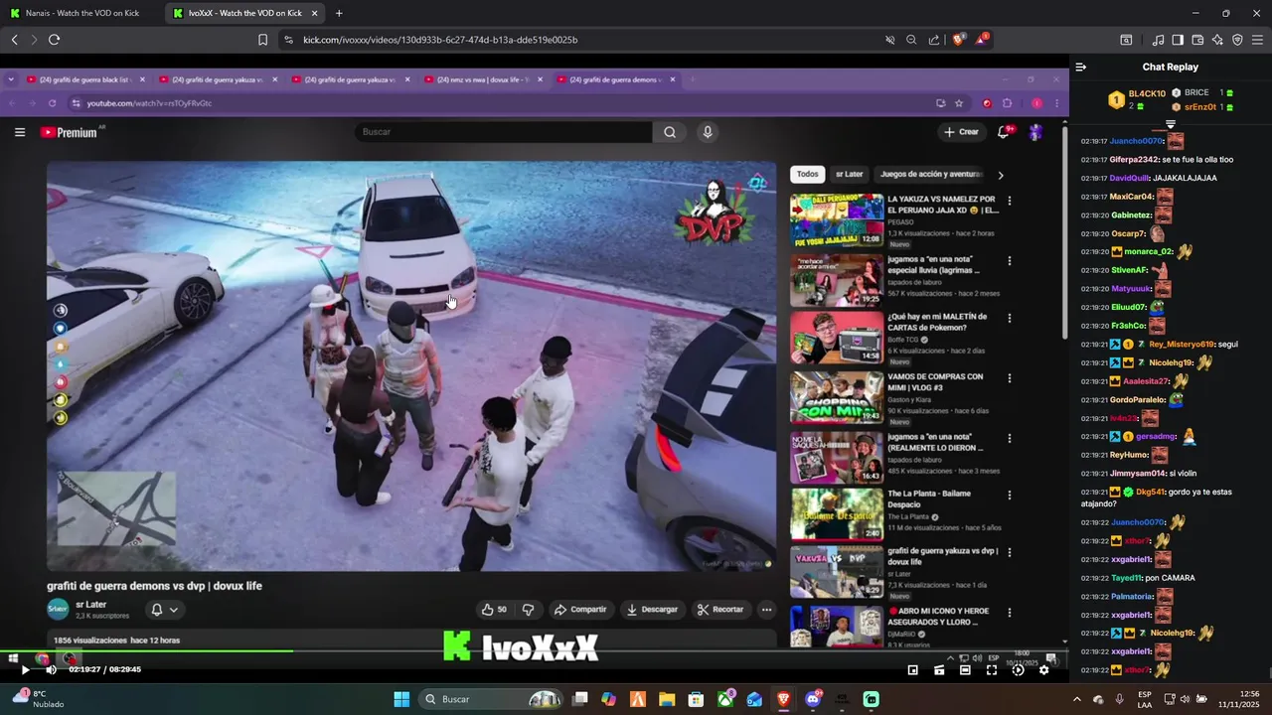Open a new Brave browser tab
The width and height of the screenshot is (1272, 715).
pyautogui.click(x=339, y=13)
